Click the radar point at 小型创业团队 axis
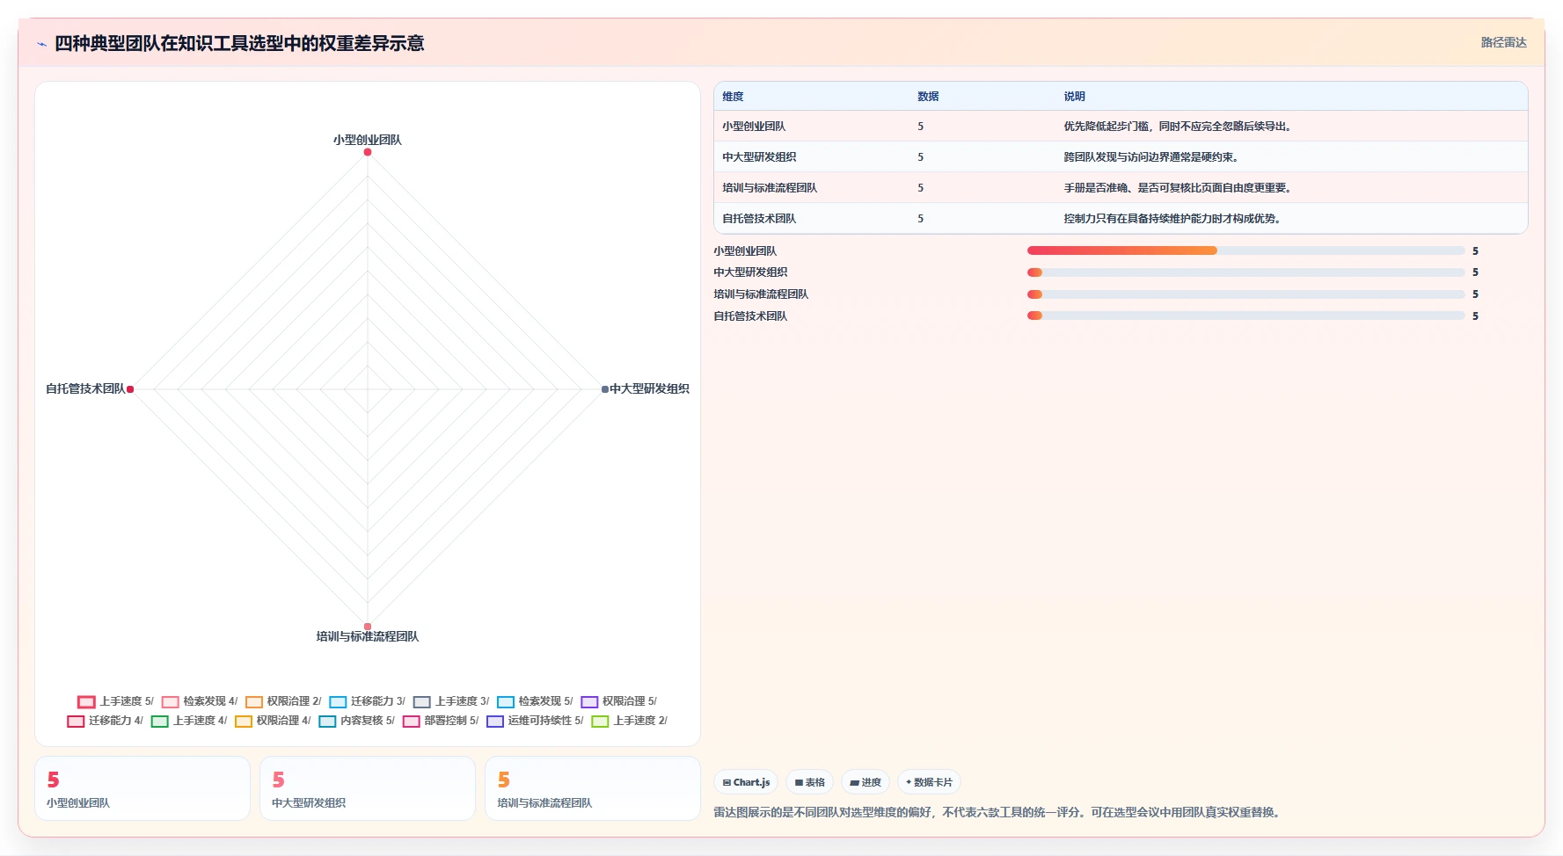This screenshot has width=1563, height=856. pyautogui.click(x=368, y=152)
